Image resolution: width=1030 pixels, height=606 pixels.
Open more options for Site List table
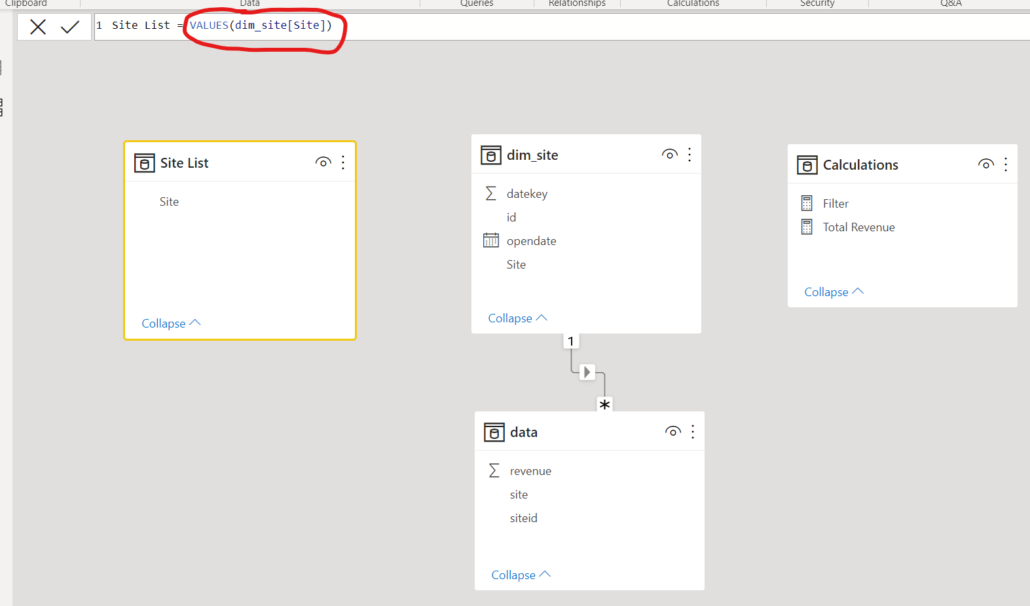coord(343,162)
